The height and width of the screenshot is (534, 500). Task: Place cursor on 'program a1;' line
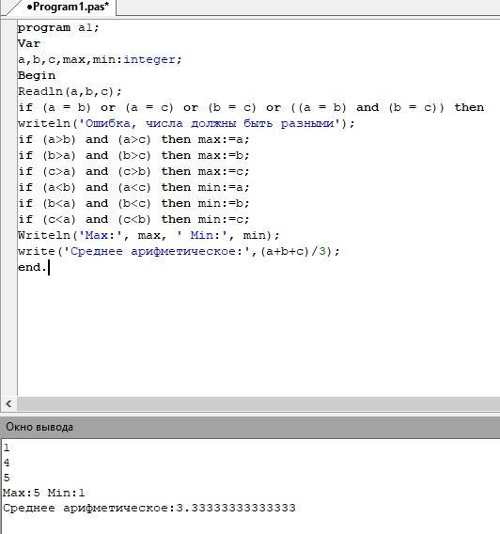point(58,27)
